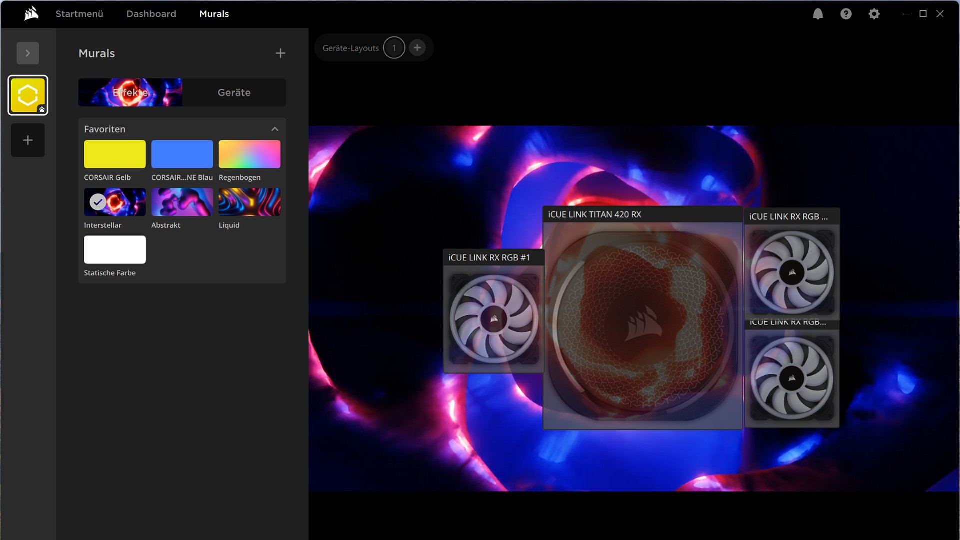This screenshot has width=960, height=540.
Task: Switch to the Geräte tab
Action: coord(234,92)
